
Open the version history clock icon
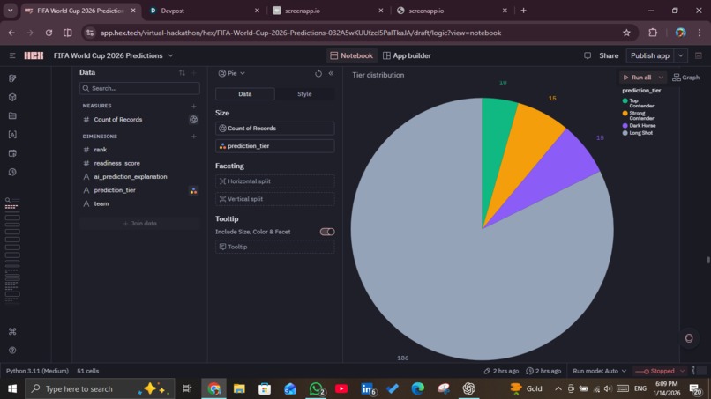coord(12,172)
